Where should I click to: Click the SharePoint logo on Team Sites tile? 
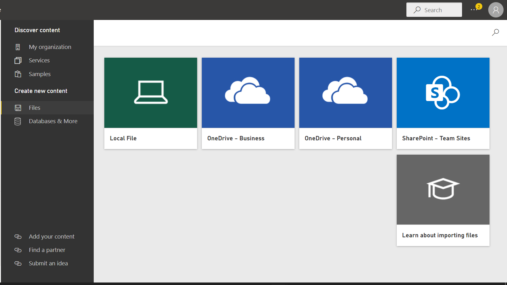[x=443, y=93]
